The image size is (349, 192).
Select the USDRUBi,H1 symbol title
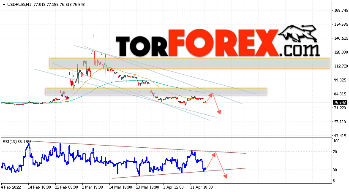pyautogui.click(x=19, y=5)
